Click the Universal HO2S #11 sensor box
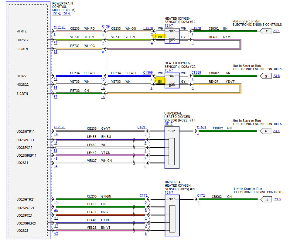 [172, 148]
